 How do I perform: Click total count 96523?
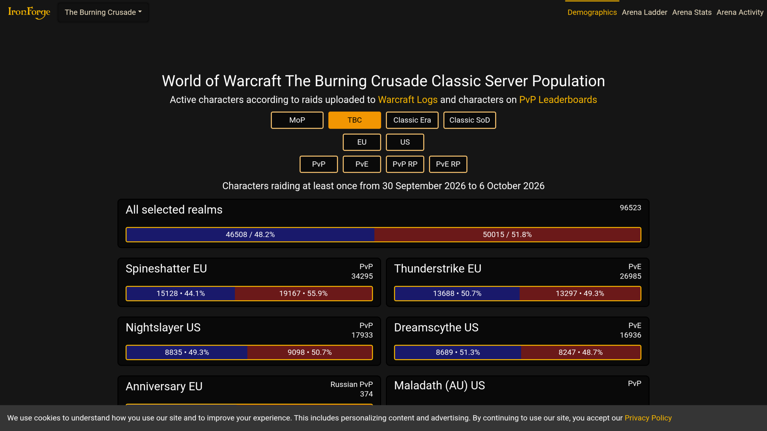(x=630, y=208)
